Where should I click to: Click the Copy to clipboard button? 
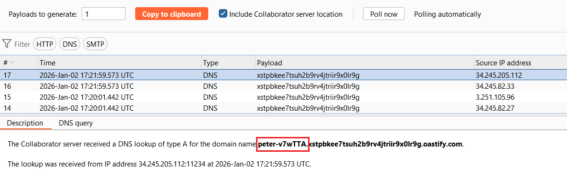coord(171,14)
